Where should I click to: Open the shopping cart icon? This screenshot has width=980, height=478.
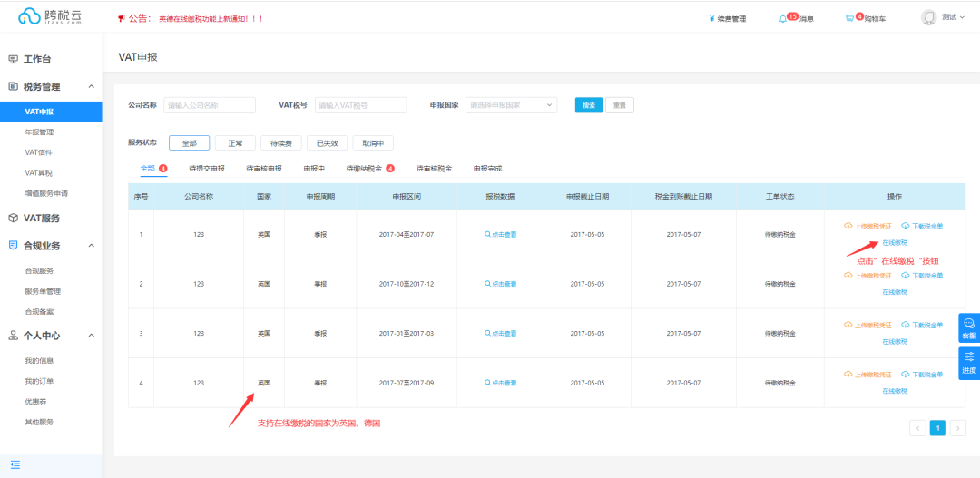848,19
